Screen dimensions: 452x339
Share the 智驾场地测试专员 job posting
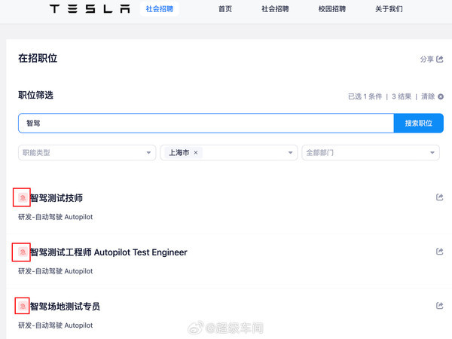440,306
